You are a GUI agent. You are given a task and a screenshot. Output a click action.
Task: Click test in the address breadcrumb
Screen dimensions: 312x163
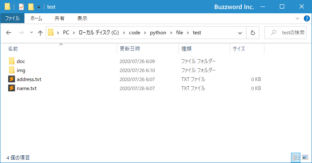[197, 33]
